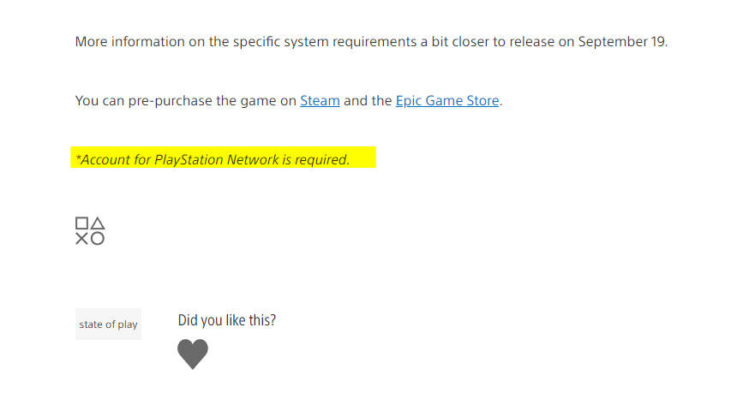Like the post with the heart icon
Image resolution: width=743 pixels, height=393 pixels.
click(x=193, y=354)
